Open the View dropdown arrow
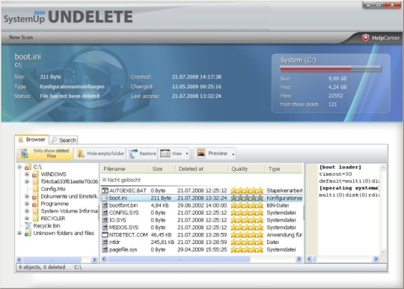This screenshot has width=404, height=289. click(x=187, y=153)
